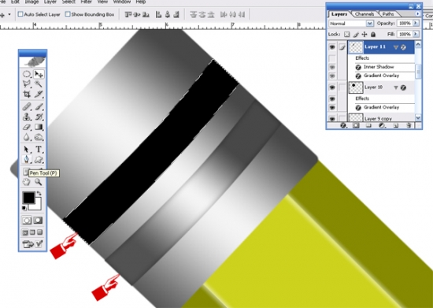433x308 pixels.
Task: Open tool preset picker arrow
Action: click(x=9, y=14)
